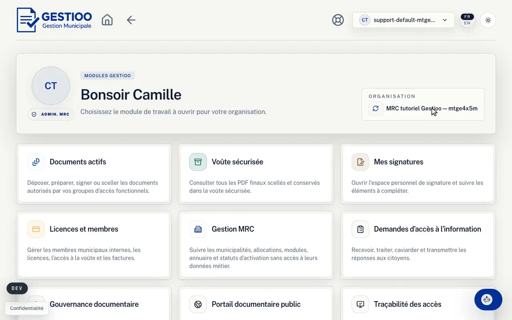Go to the home page icon
This screenshot has width=512, height=320.
(107, 20)
